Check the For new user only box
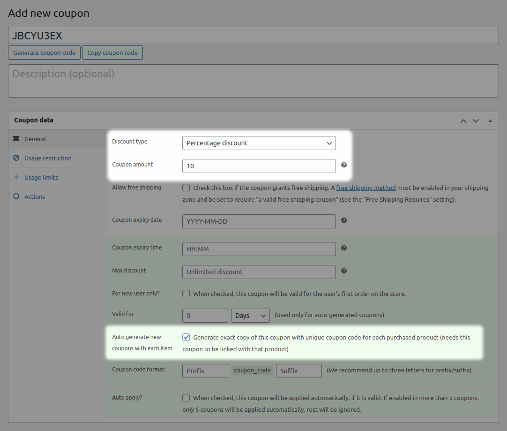 [x=186, y=293]
